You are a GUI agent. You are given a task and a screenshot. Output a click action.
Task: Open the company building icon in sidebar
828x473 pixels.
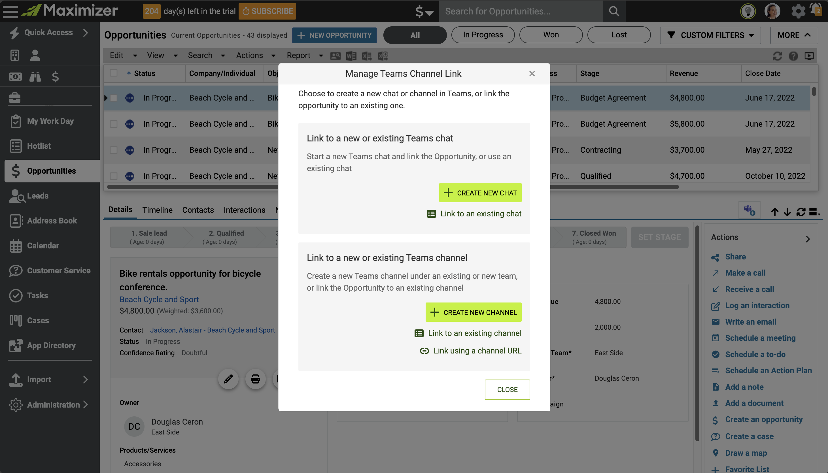pyautogui.click(x=15, y=55)
